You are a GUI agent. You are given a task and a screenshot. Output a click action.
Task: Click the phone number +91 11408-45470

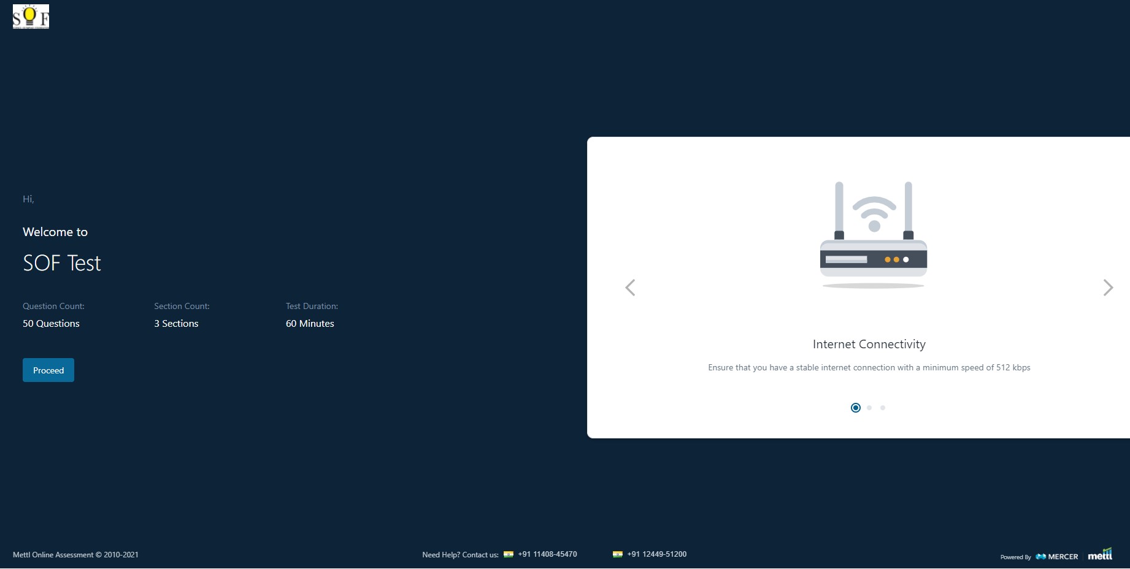[x=547, y=554]
